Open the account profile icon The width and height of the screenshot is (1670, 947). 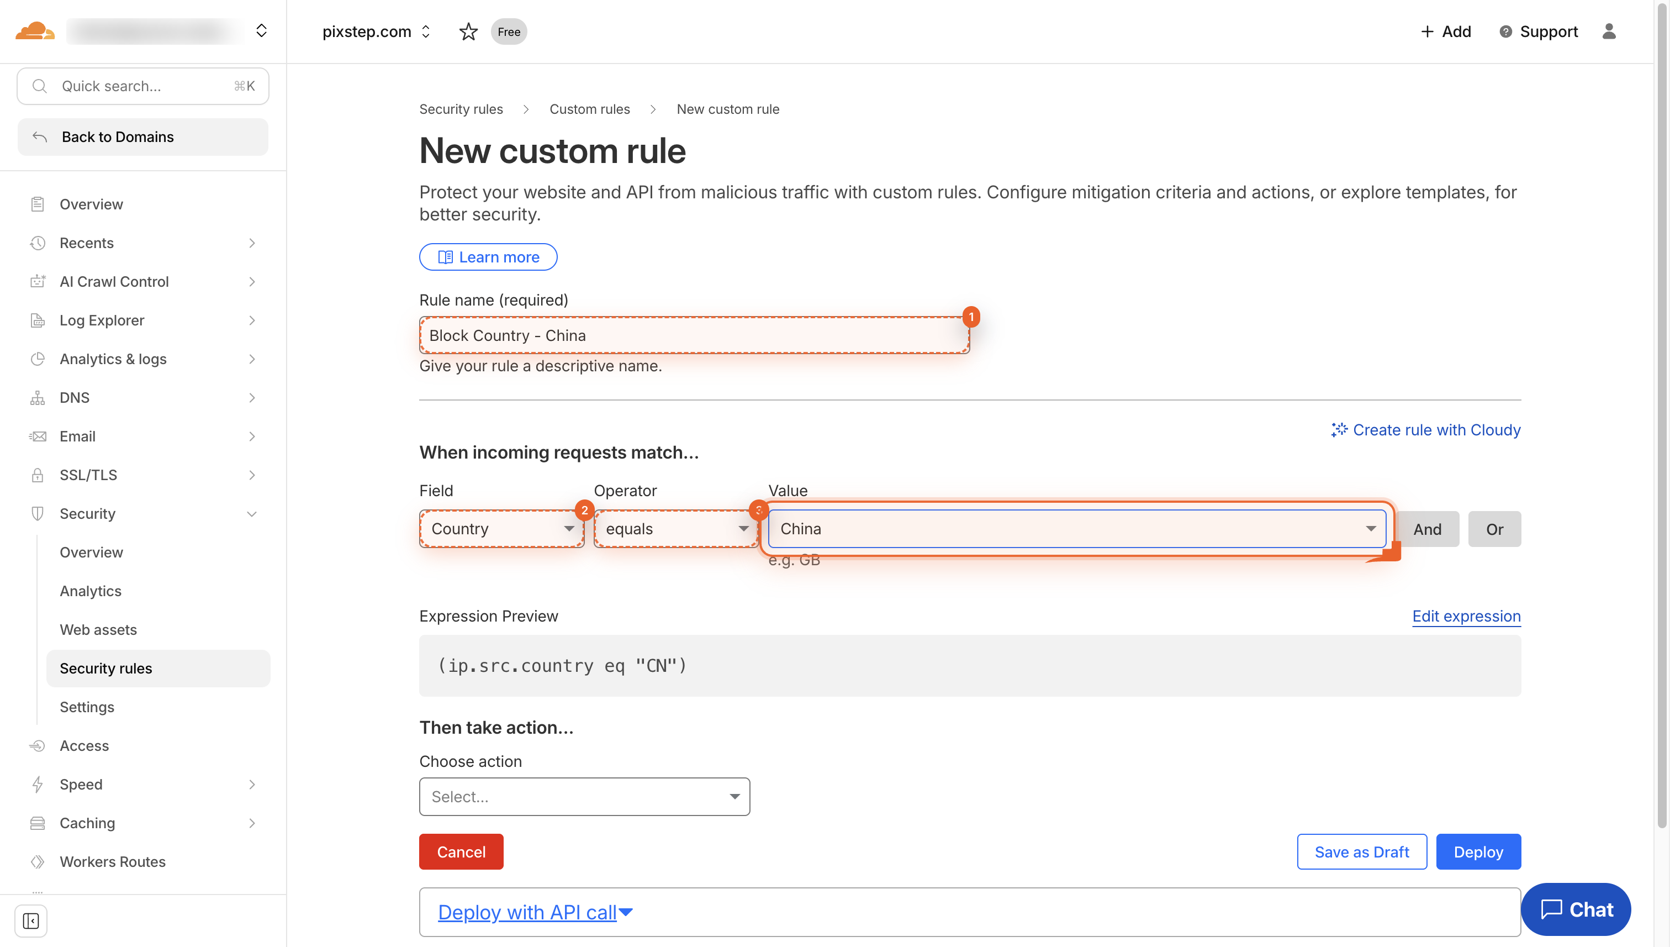click(x=1609, y=31)
